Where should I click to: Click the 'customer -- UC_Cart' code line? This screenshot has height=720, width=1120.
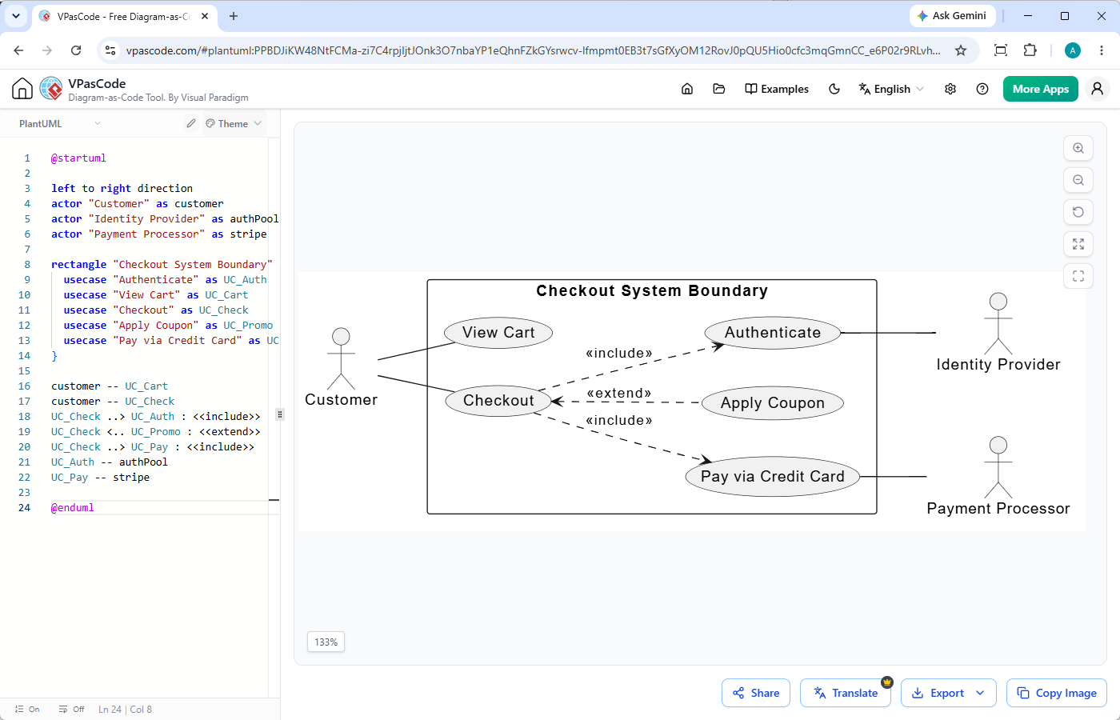click(x=110, y=386)
